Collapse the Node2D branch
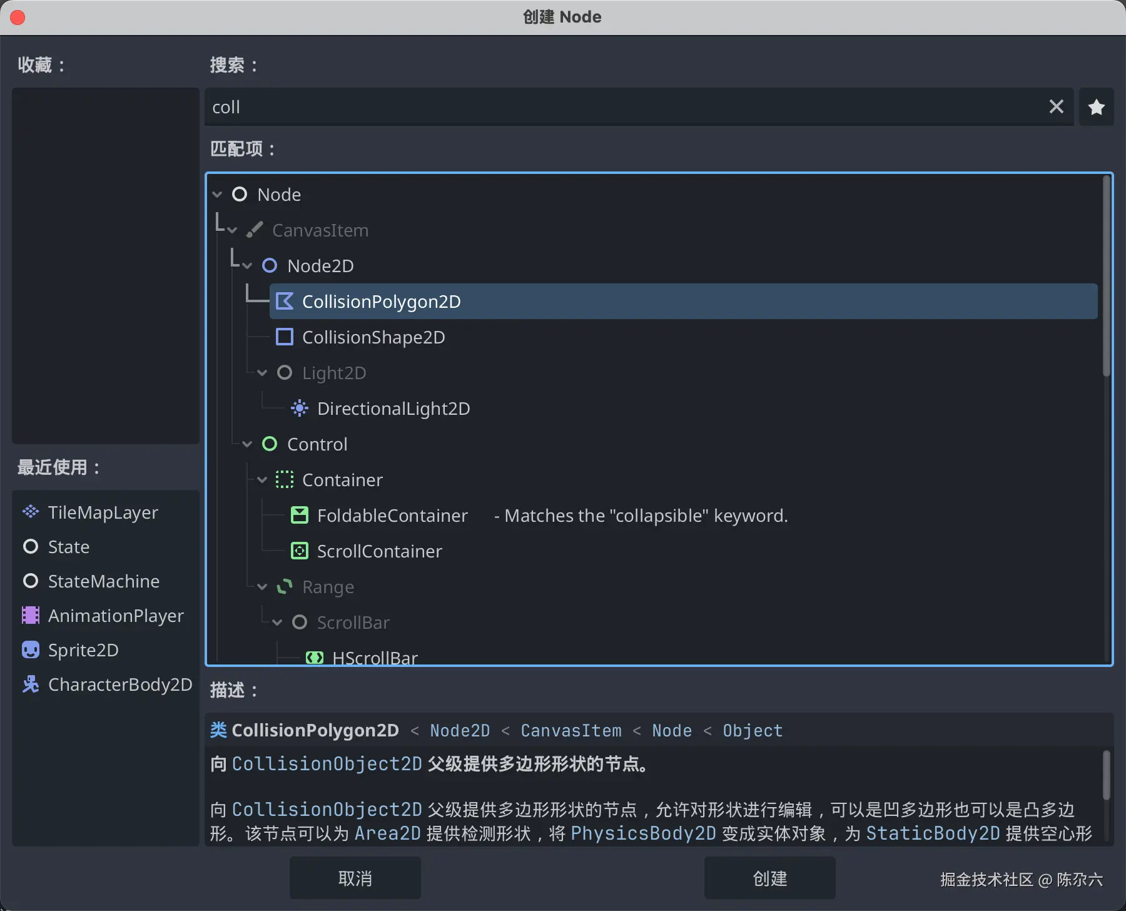 [248, 266]
